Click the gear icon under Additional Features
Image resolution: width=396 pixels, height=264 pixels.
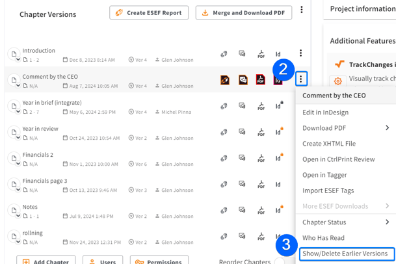(x=337, y=81)
